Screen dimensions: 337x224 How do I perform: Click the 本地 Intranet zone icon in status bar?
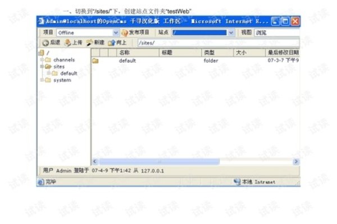pyautogui.click(x=237, y=182)
